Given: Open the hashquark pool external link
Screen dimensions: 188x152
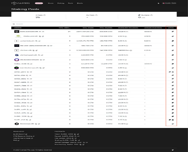Looking at the screenshot, I should [42, 55].
